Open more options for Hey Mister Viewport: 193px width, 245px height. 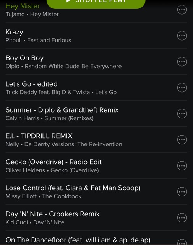point(182,10)
